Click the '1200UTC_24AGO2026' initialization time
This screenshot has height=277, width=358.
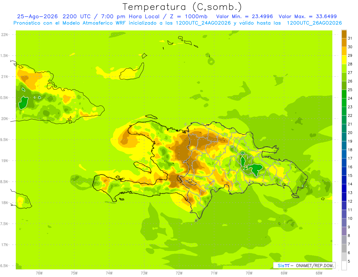pyautogui.click(x=203, y=23)
